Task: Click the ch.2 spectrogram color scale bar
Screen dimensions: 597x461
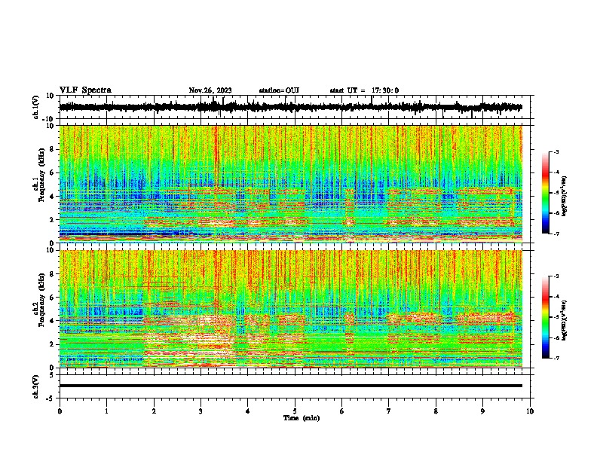Action: pos(546,317)
